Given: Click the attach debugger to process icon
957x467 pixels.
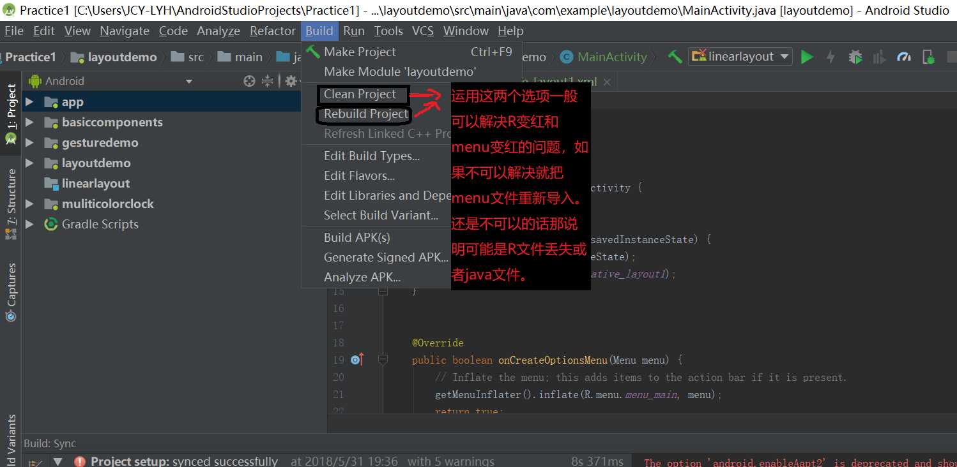Looking at the screenshot, I should pyautogui.click(x=929, y=57).
